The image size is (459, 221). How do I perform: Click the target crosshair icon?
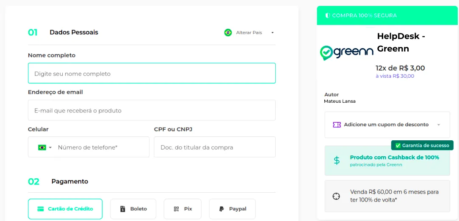[336, 196]
